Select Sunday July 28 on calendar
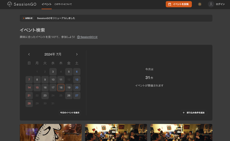Viewport: 230px width, 141px height. pyautogui.click(x=29, y=103)
